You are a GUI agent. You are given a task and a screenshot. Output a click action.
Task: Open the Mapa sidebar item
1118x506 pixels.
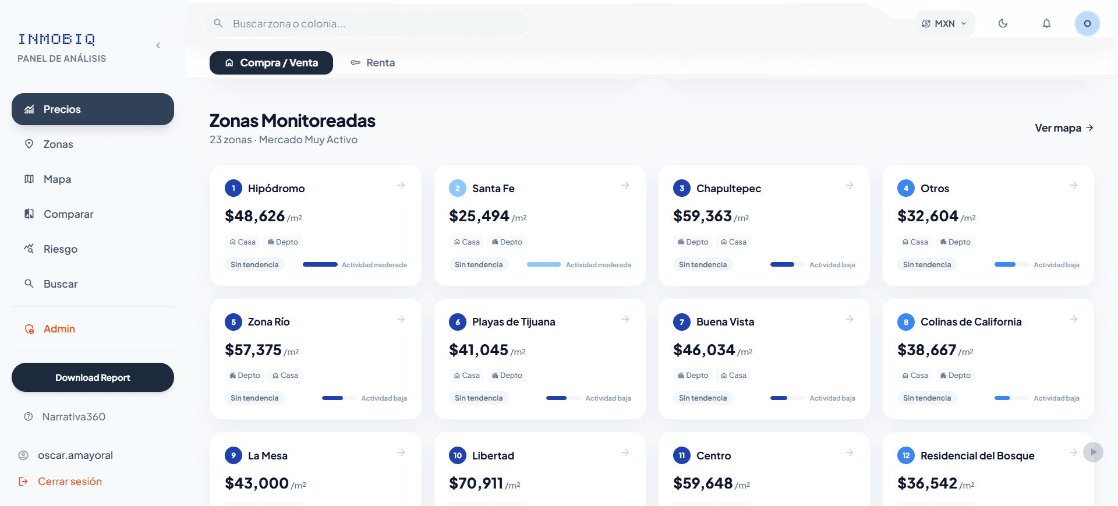[57, 179]
